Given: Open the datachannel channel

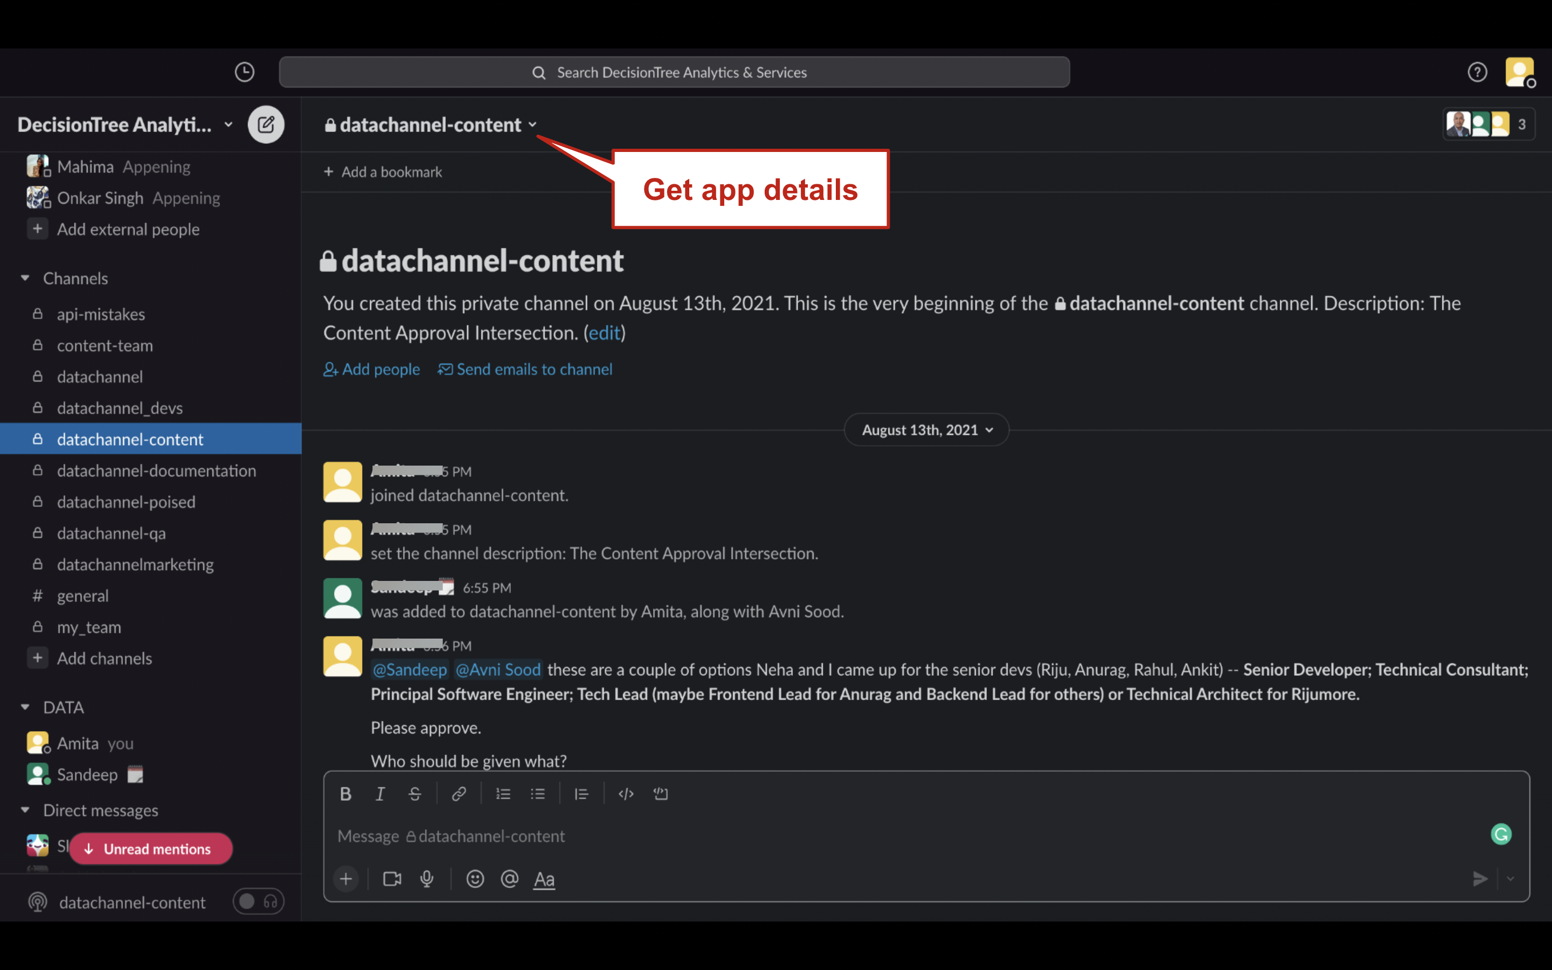Looking at the screenshot, I should [x=151, y=377].
